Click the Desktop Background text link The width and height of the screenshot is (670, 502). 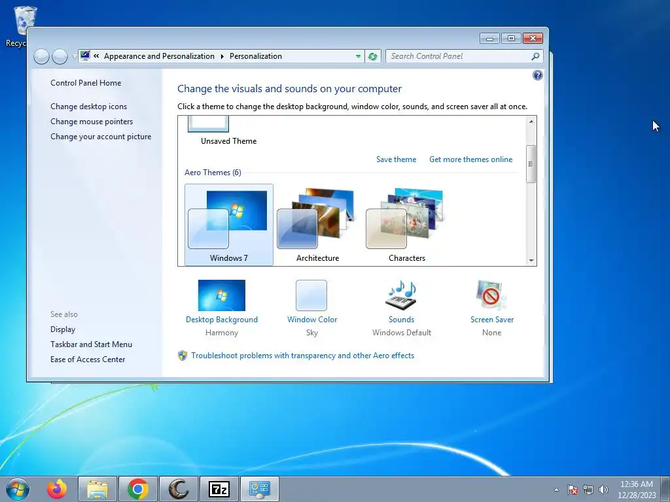pos(222,319)
